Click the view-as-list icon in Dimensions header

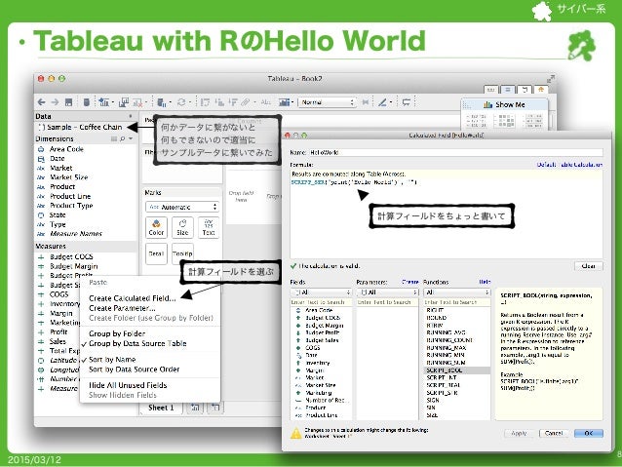click(114, 138)
